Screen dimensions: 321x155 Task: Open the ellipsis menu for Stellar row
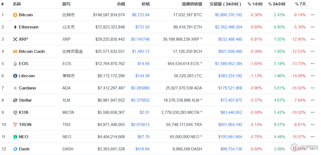(312, 100)
